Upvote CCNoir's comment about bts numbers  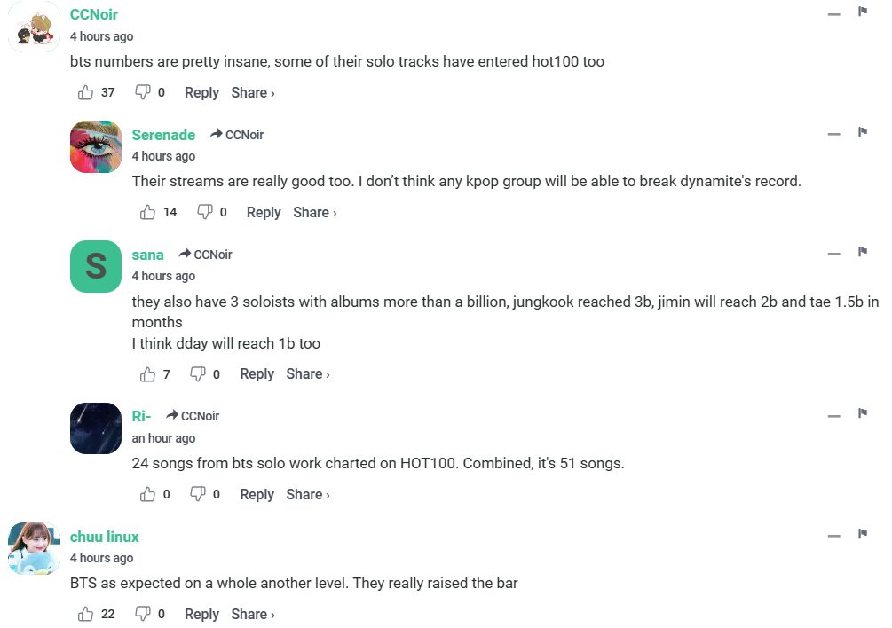(86, 92)
